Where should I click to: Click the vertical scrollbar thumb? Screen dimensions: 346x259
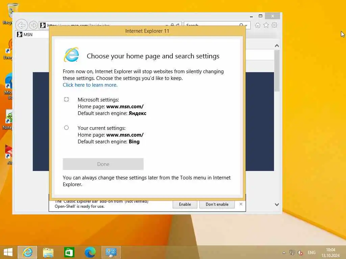(277, 71)
